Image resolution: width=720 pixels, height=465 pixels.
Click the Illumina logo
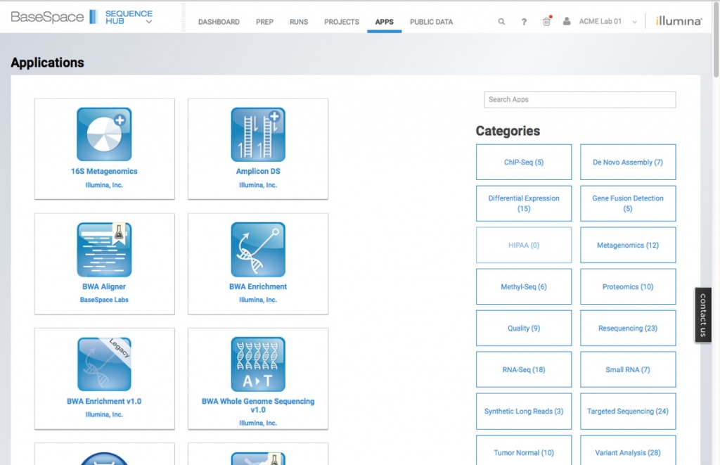(679, 20)
